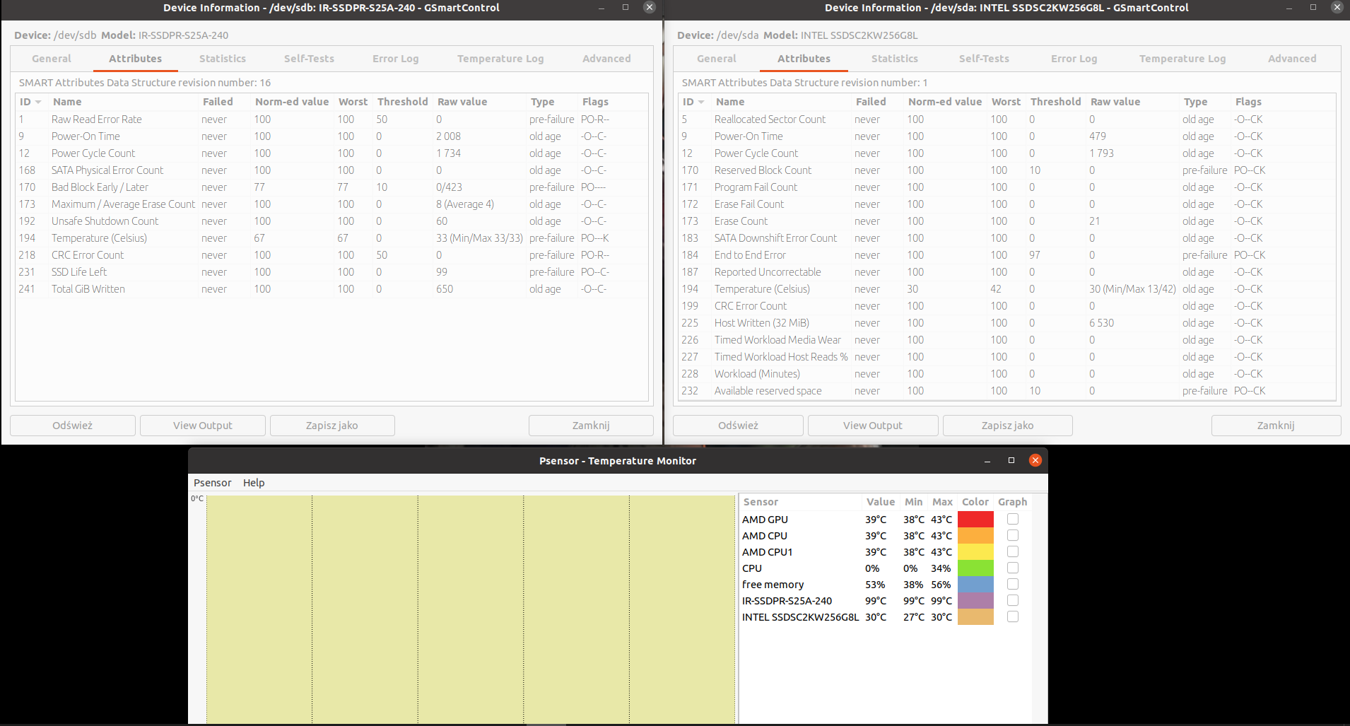
Task: Close the Psensor window with red button
Action: (x=1035, y=460)
